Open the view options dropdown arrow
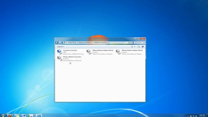The height and width of the screenshot is (117, 208). coord(135,46)
